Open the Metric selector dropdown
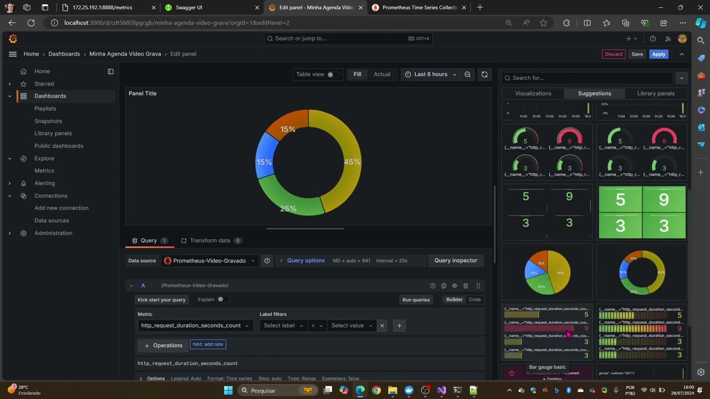Viewport: 710px width, 399px height. 194,326
